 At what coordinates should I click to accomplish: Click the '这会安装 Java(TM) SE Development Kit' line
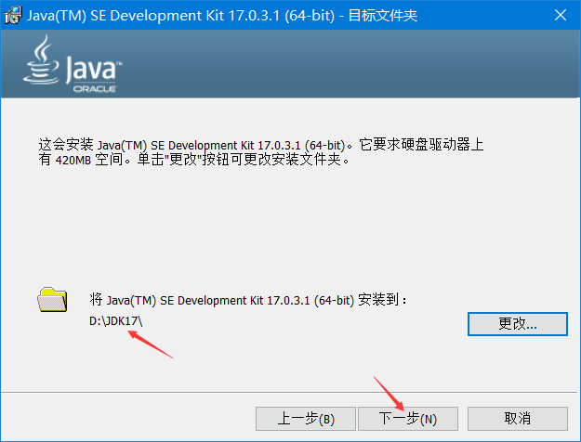(x=261, y=145)
